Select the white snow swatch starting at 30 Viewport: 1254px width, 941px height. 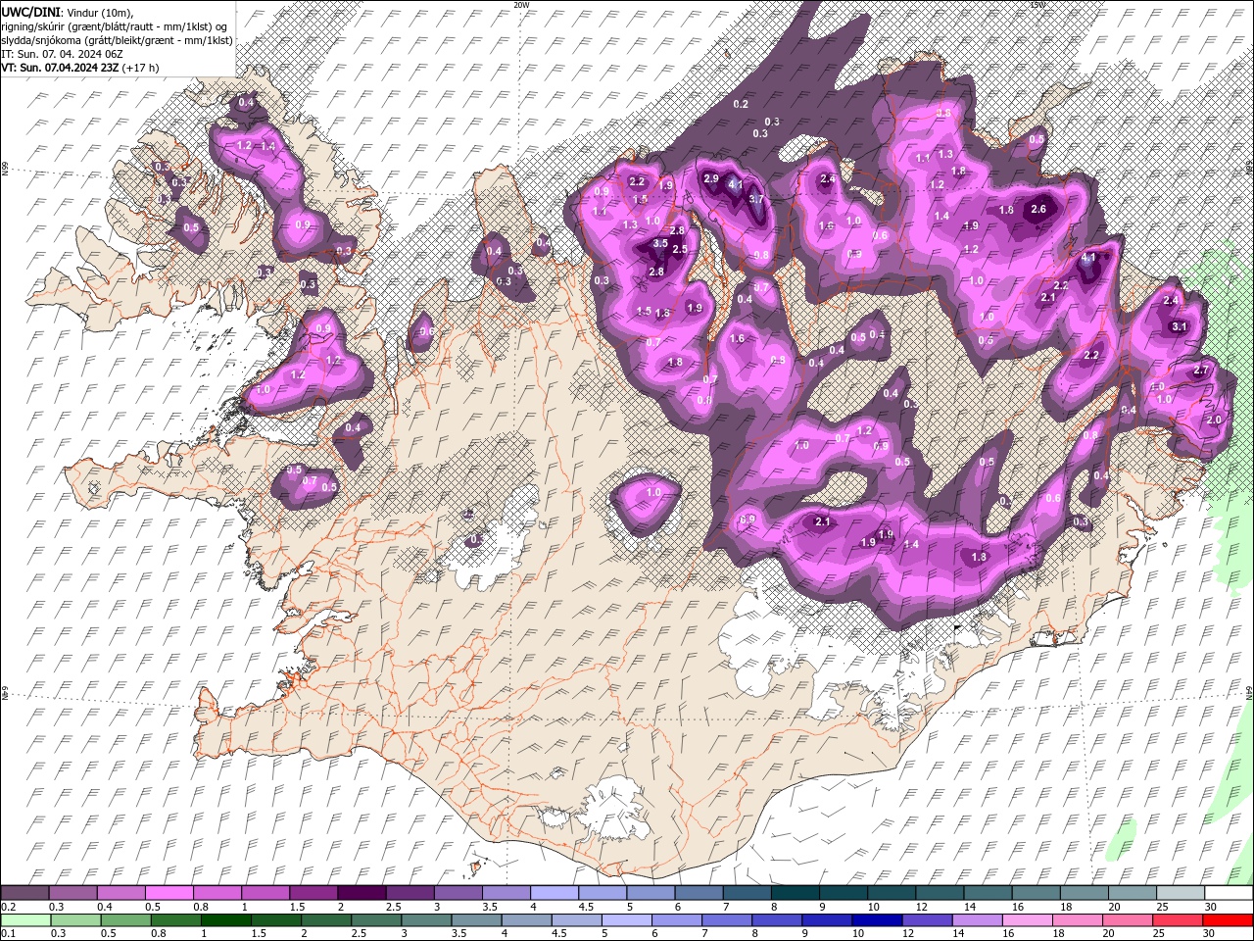[x=1229, y=893]
